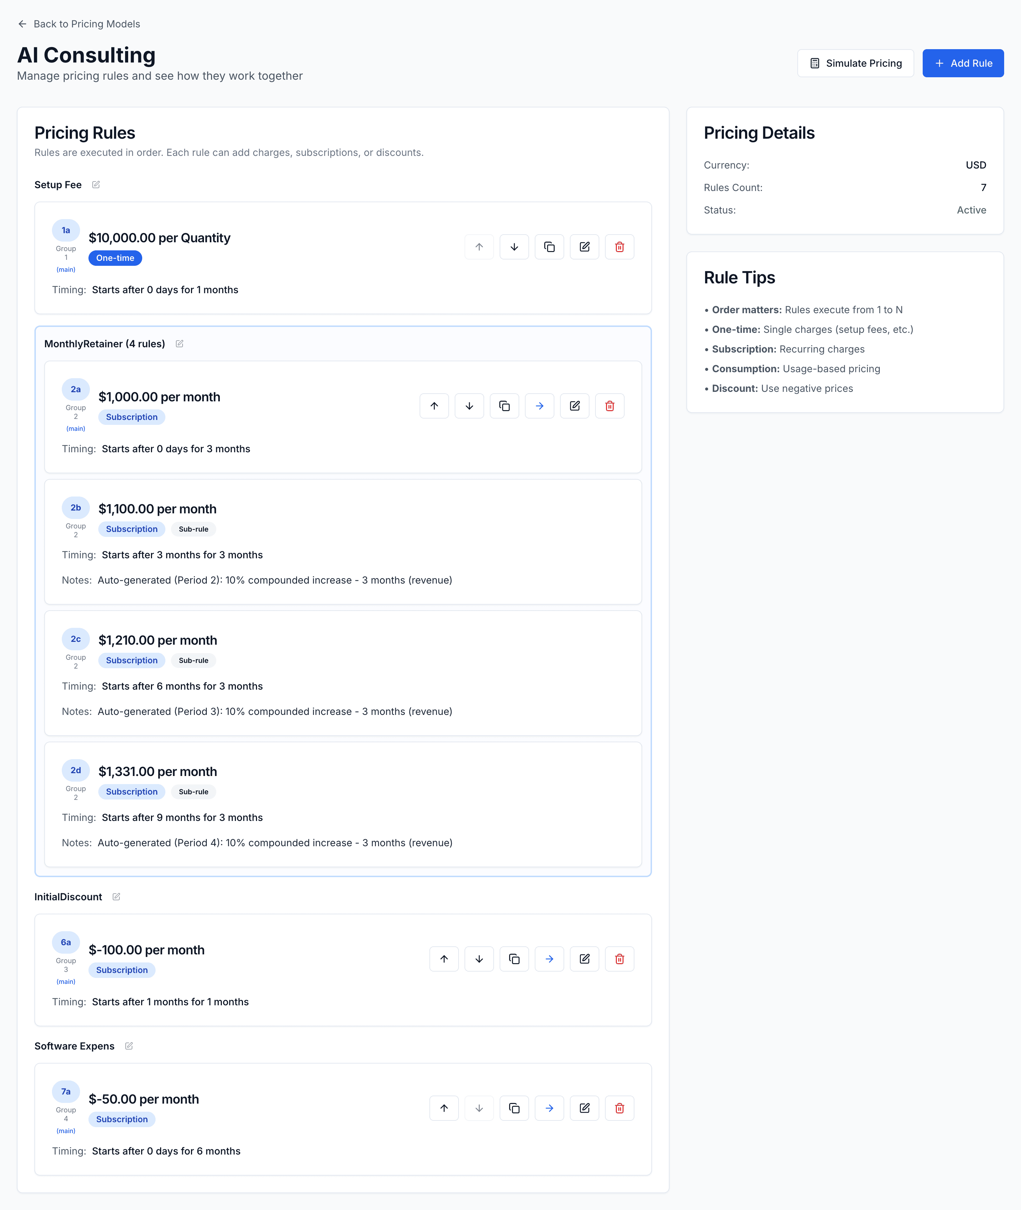Move the $-50.00 per month rule up
The width and height of the screenshot is (1021, 1210).
pos(444,1107)
